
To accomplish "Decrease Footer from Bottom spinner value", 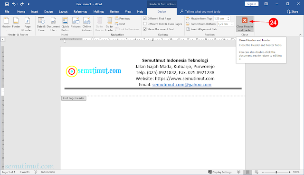I will pyautogui.click(x=232, y=25).
